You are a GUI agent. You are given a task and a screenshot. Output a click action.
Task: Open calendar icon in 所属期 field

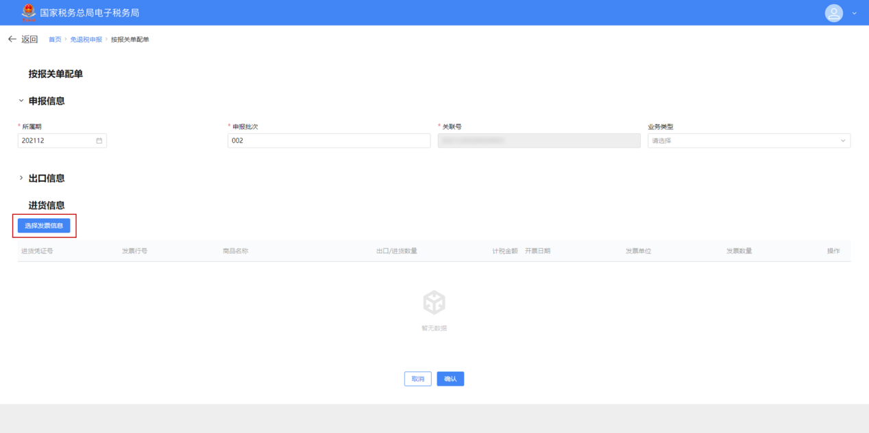click(99, 141)
